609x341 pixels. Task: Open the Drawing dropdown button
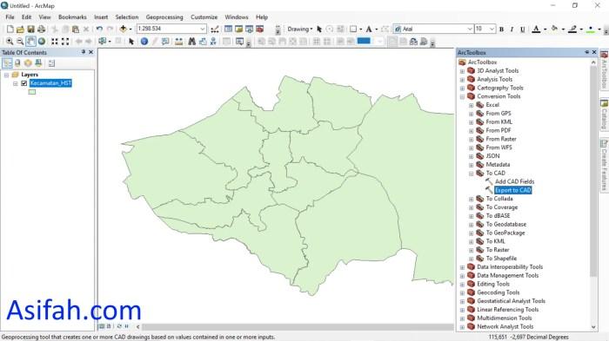(x=299, y=29)
